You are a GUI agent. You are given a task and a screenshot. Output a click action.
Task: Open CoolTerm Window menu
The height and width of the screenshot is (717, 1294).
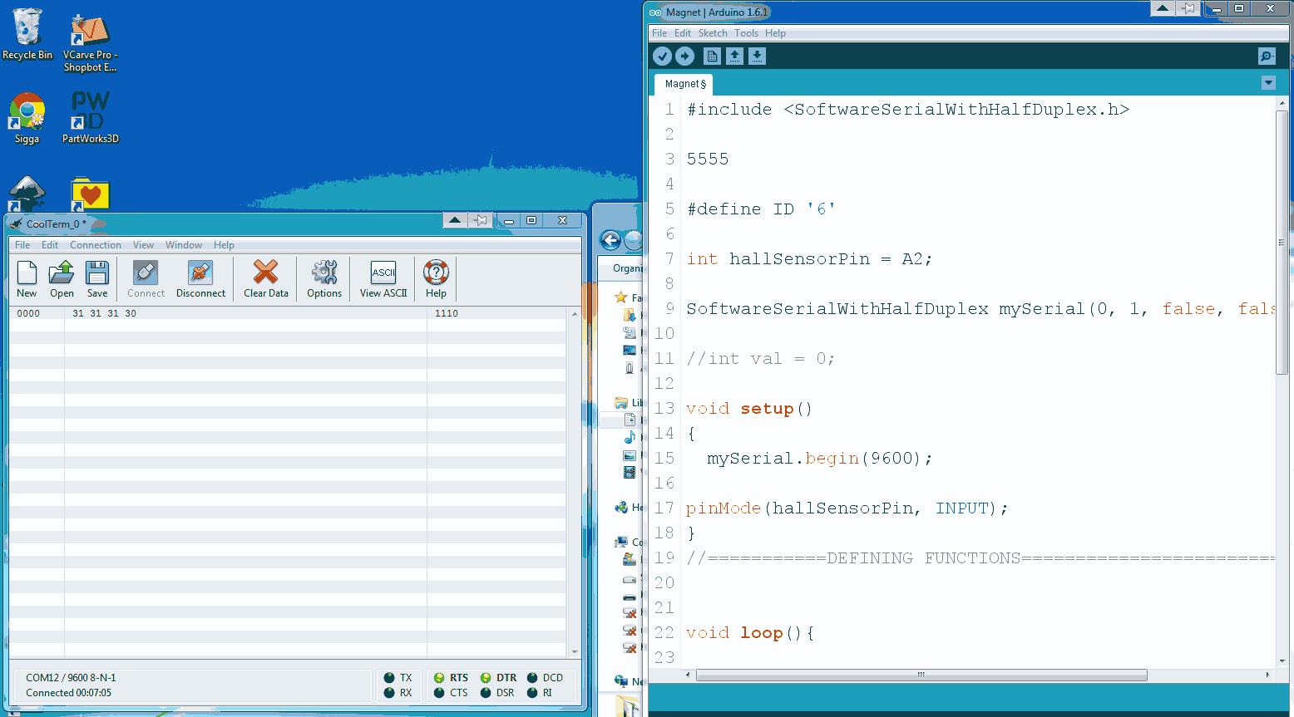[184, 245]
